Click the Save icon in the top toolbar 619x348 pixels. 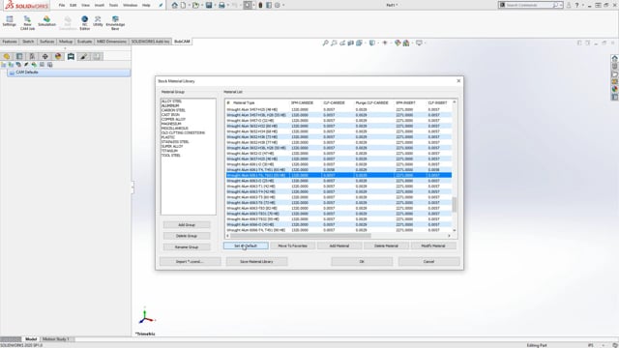pos(209,5)
